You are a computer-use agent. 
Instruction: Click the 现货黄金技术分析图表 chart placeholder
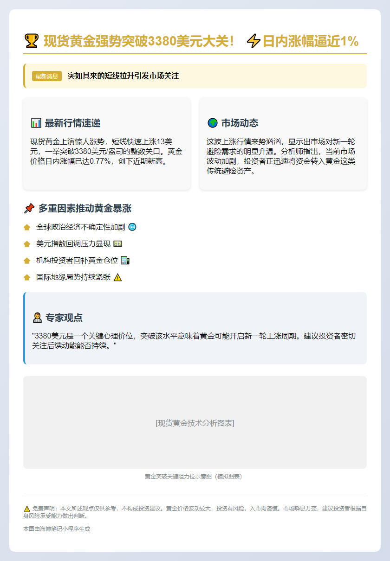195,422
